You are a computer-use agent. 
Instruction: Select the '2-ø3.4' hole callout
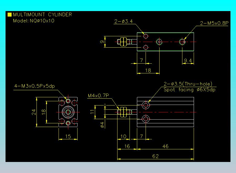coord(124,21)
